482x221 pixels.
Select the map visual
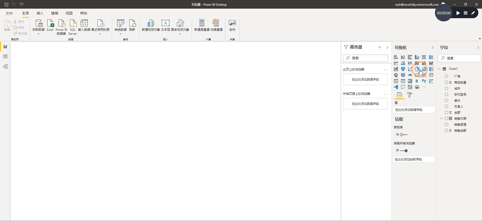(396, 75)
